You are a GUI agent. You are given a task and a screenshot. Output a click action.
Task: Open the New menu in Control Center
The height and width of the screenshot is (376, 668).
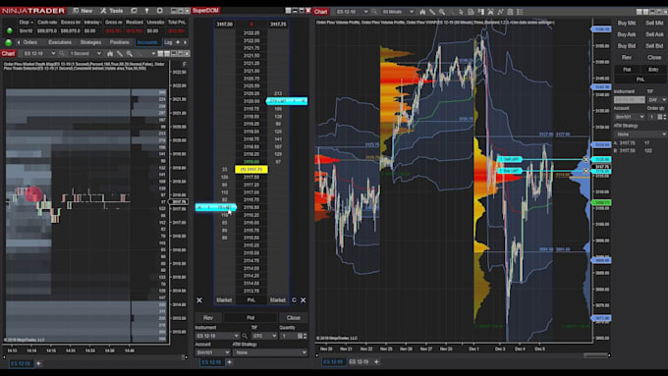(83, 11)
